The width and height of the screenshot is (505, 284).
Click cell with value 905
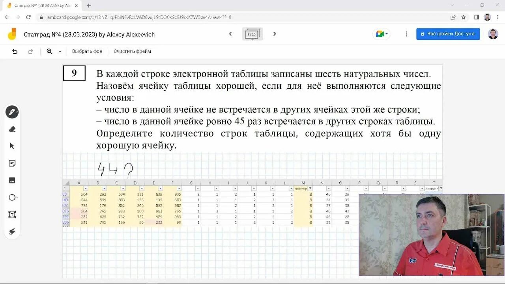(172, 194)
